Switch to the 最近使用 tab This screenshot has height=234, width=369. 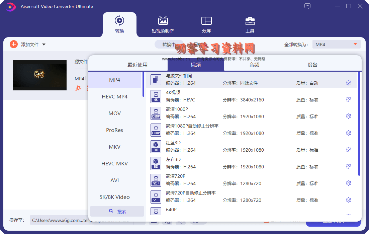pos(137,65)
